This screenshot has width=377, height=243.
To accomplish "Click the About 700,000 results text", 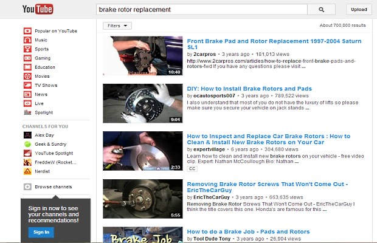I will click(x=342, y=26).
